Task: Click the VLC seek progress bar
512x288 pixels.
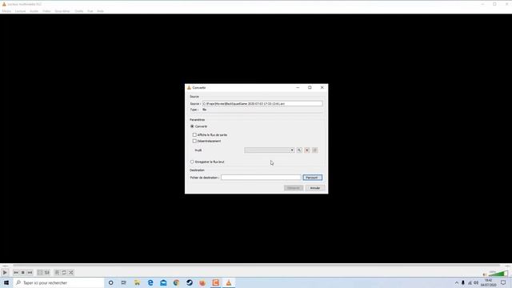Action: tap(256, 266)
